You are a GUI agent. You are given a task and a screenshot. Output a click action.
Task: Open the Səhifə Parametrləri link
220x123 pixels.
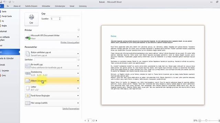coord(71,109)
